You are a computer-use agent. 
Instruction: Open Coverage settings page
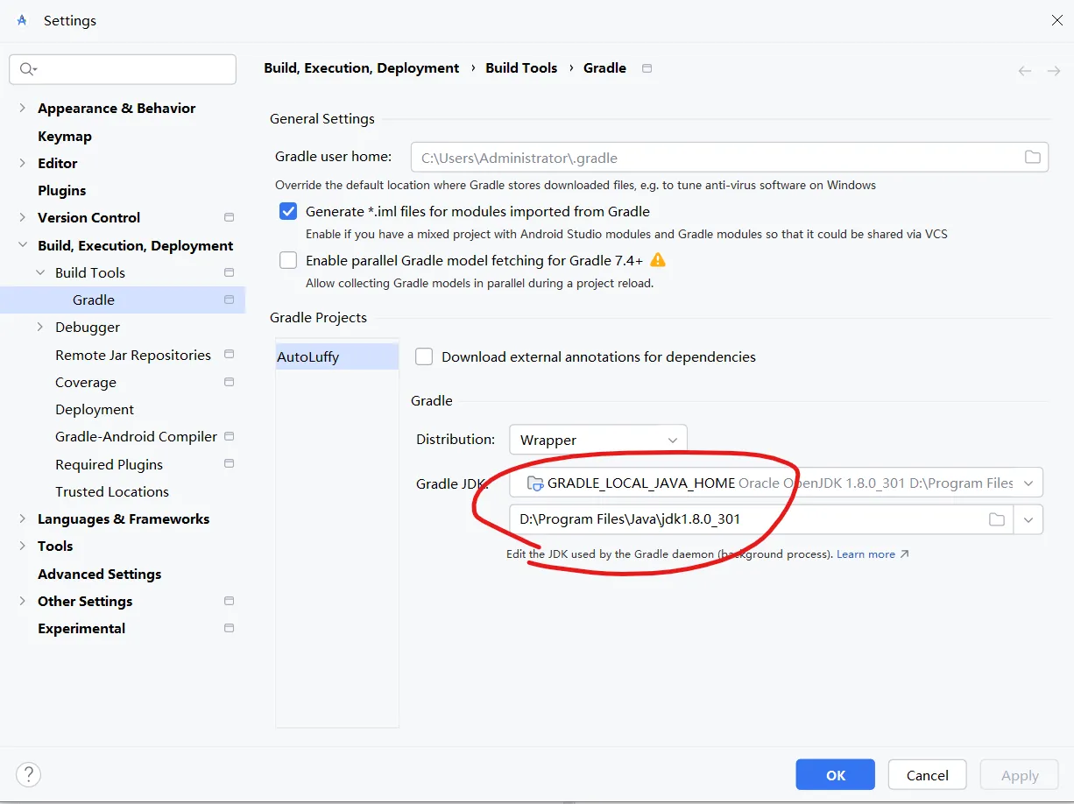[x=86, y=382]
